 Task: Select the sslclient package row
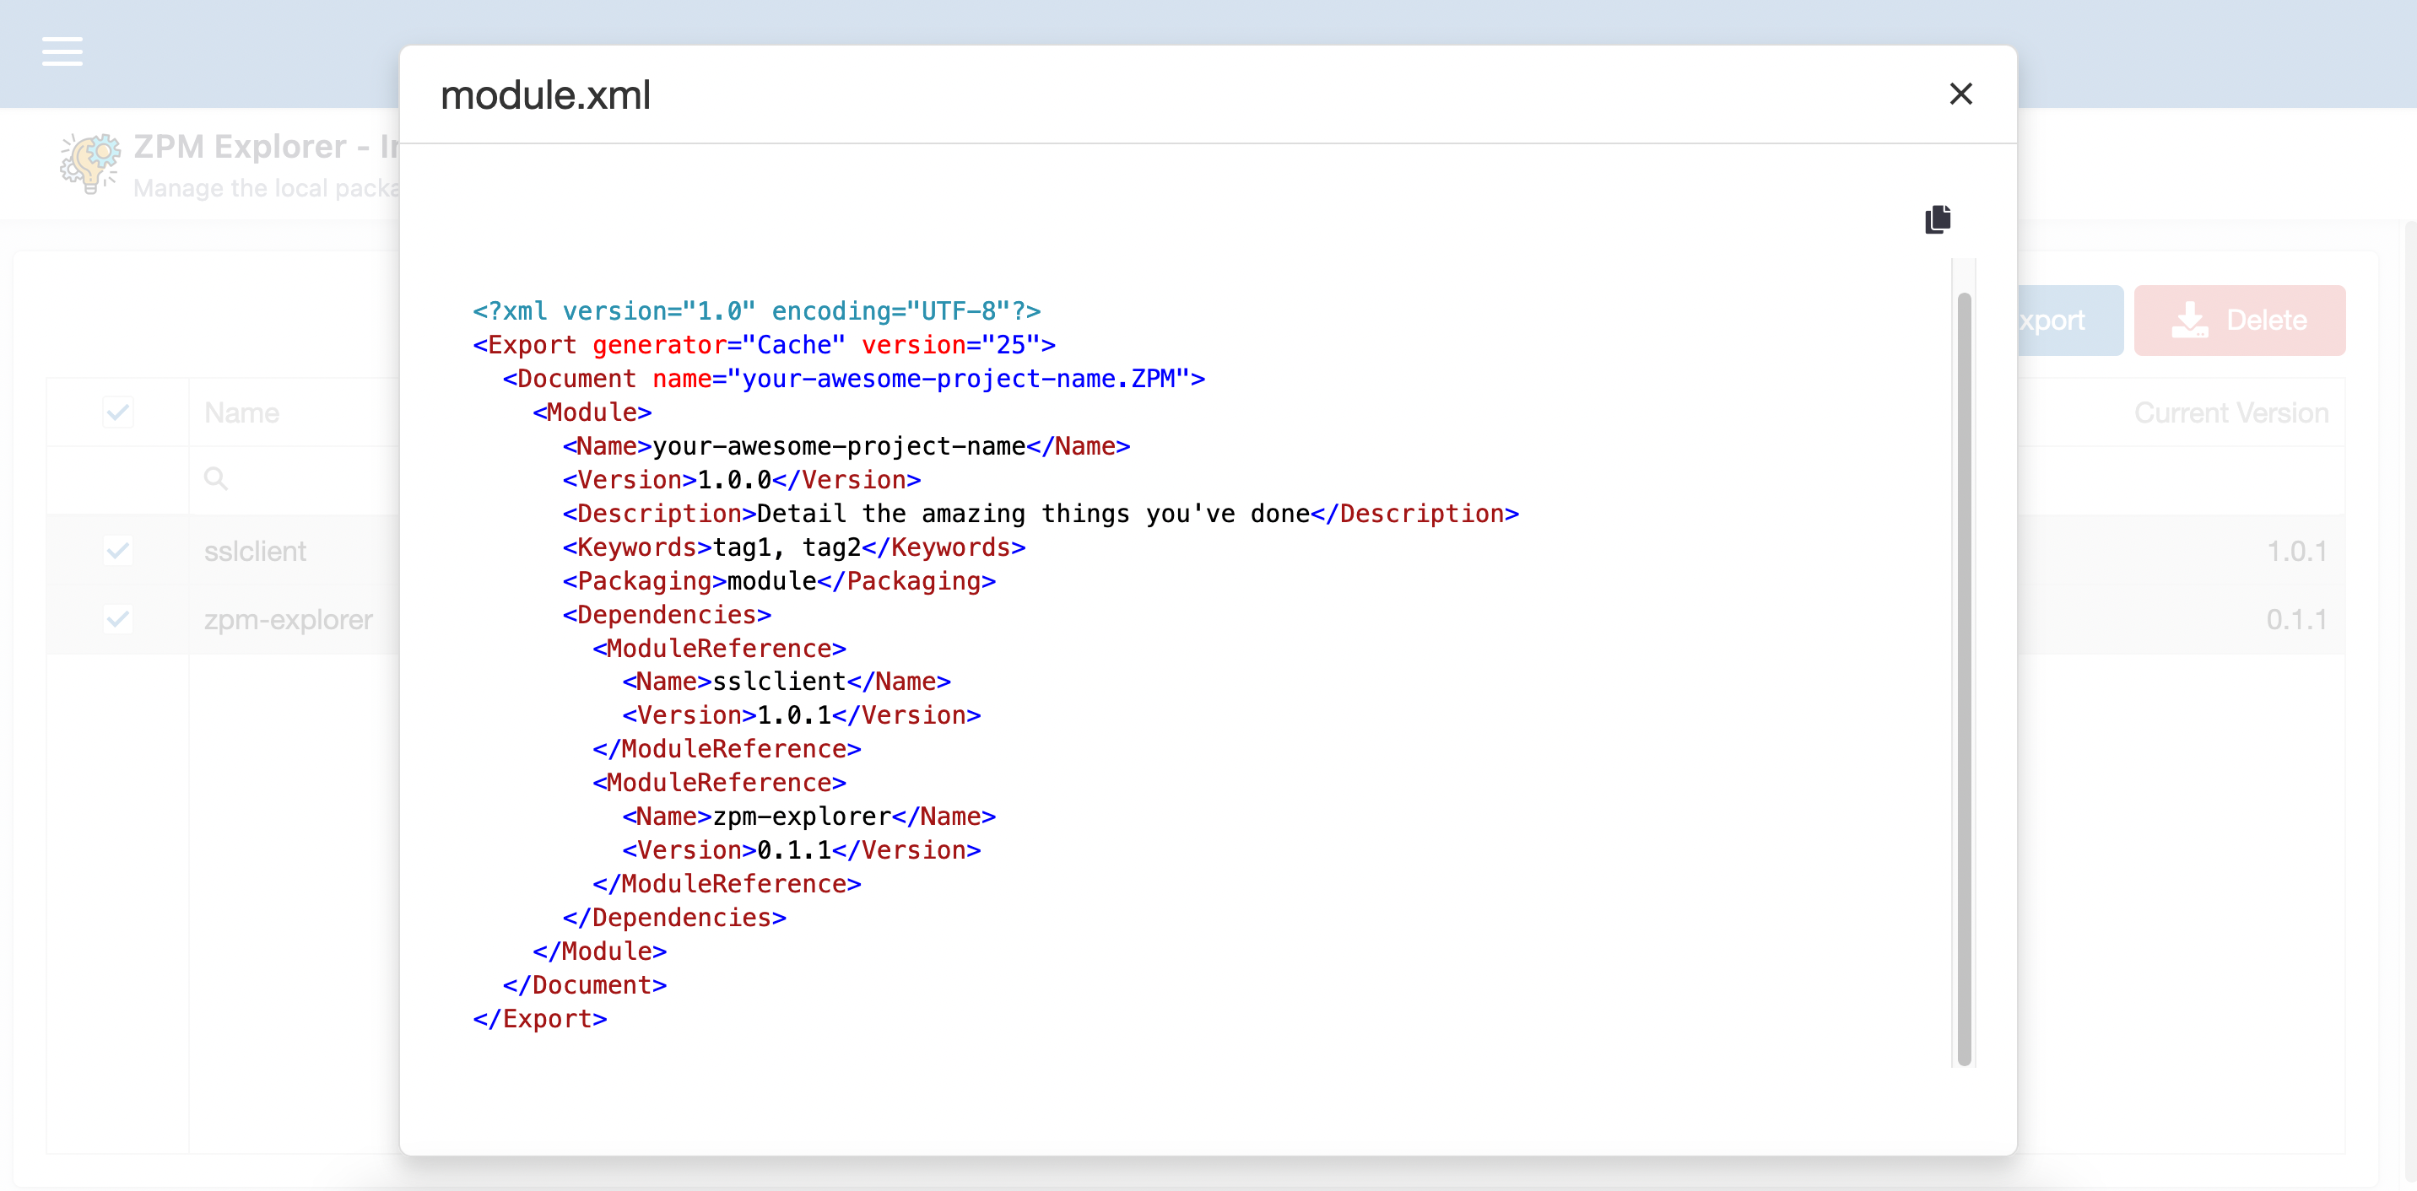tap(255, 552)
